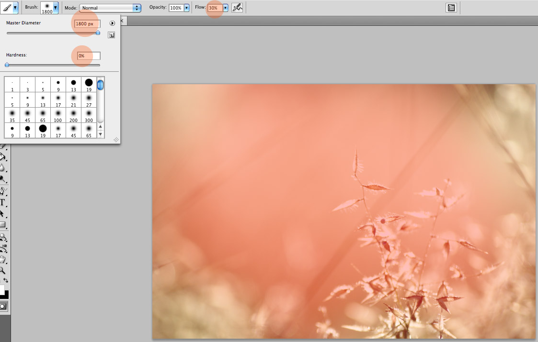Click the Flow value field showing 30%
538x342 pixels.
(x=215, y=8)
